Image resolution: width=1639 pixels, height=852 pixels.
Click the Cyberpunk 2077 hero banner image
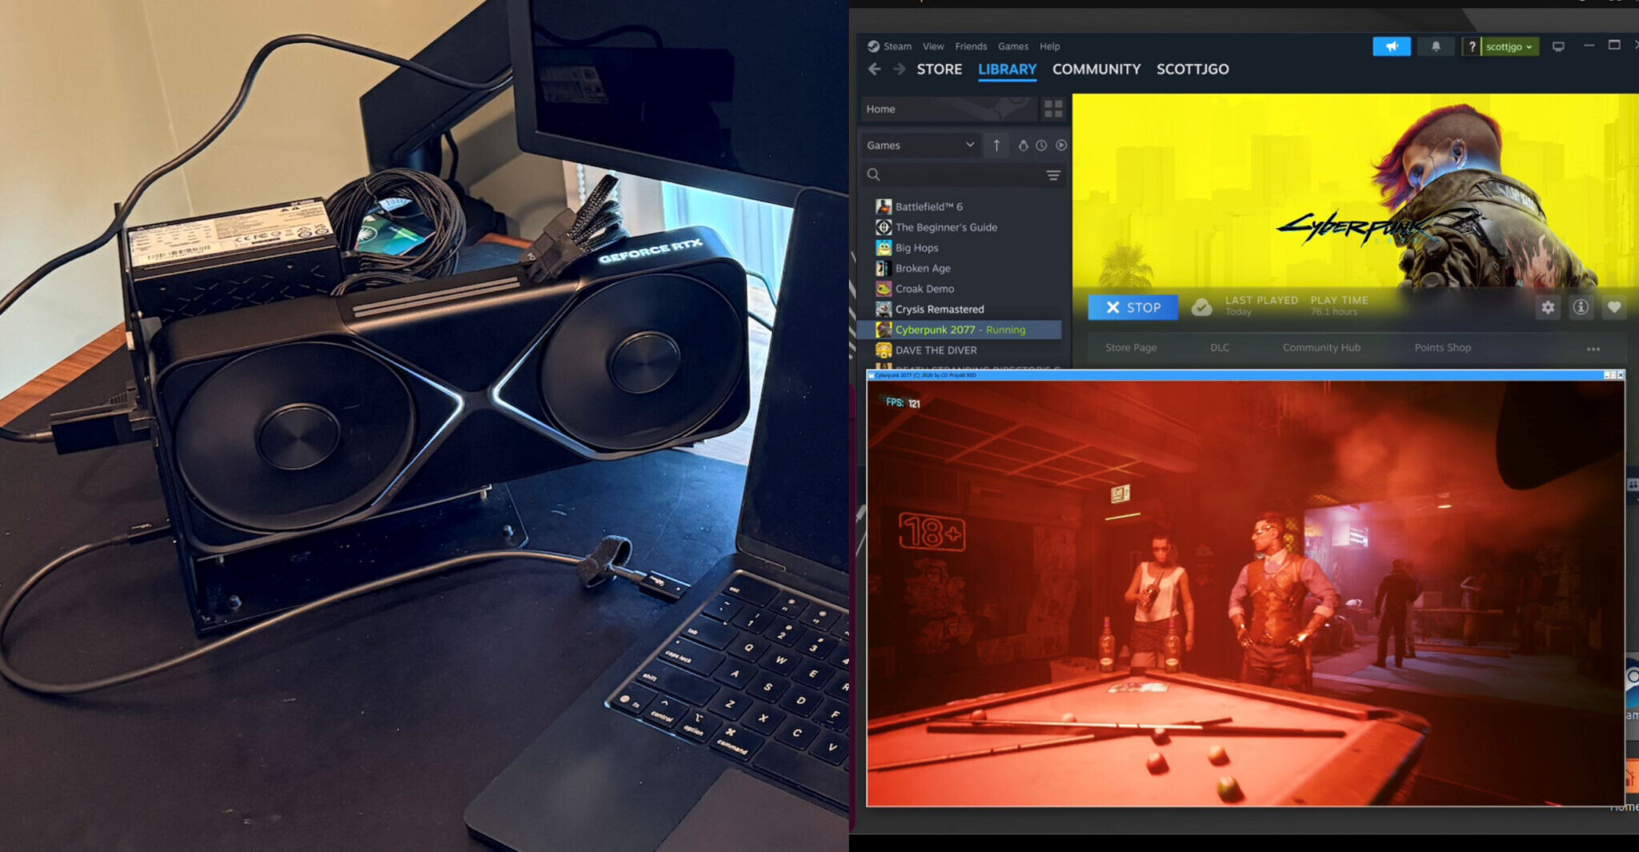click(x=1355, y=190)
